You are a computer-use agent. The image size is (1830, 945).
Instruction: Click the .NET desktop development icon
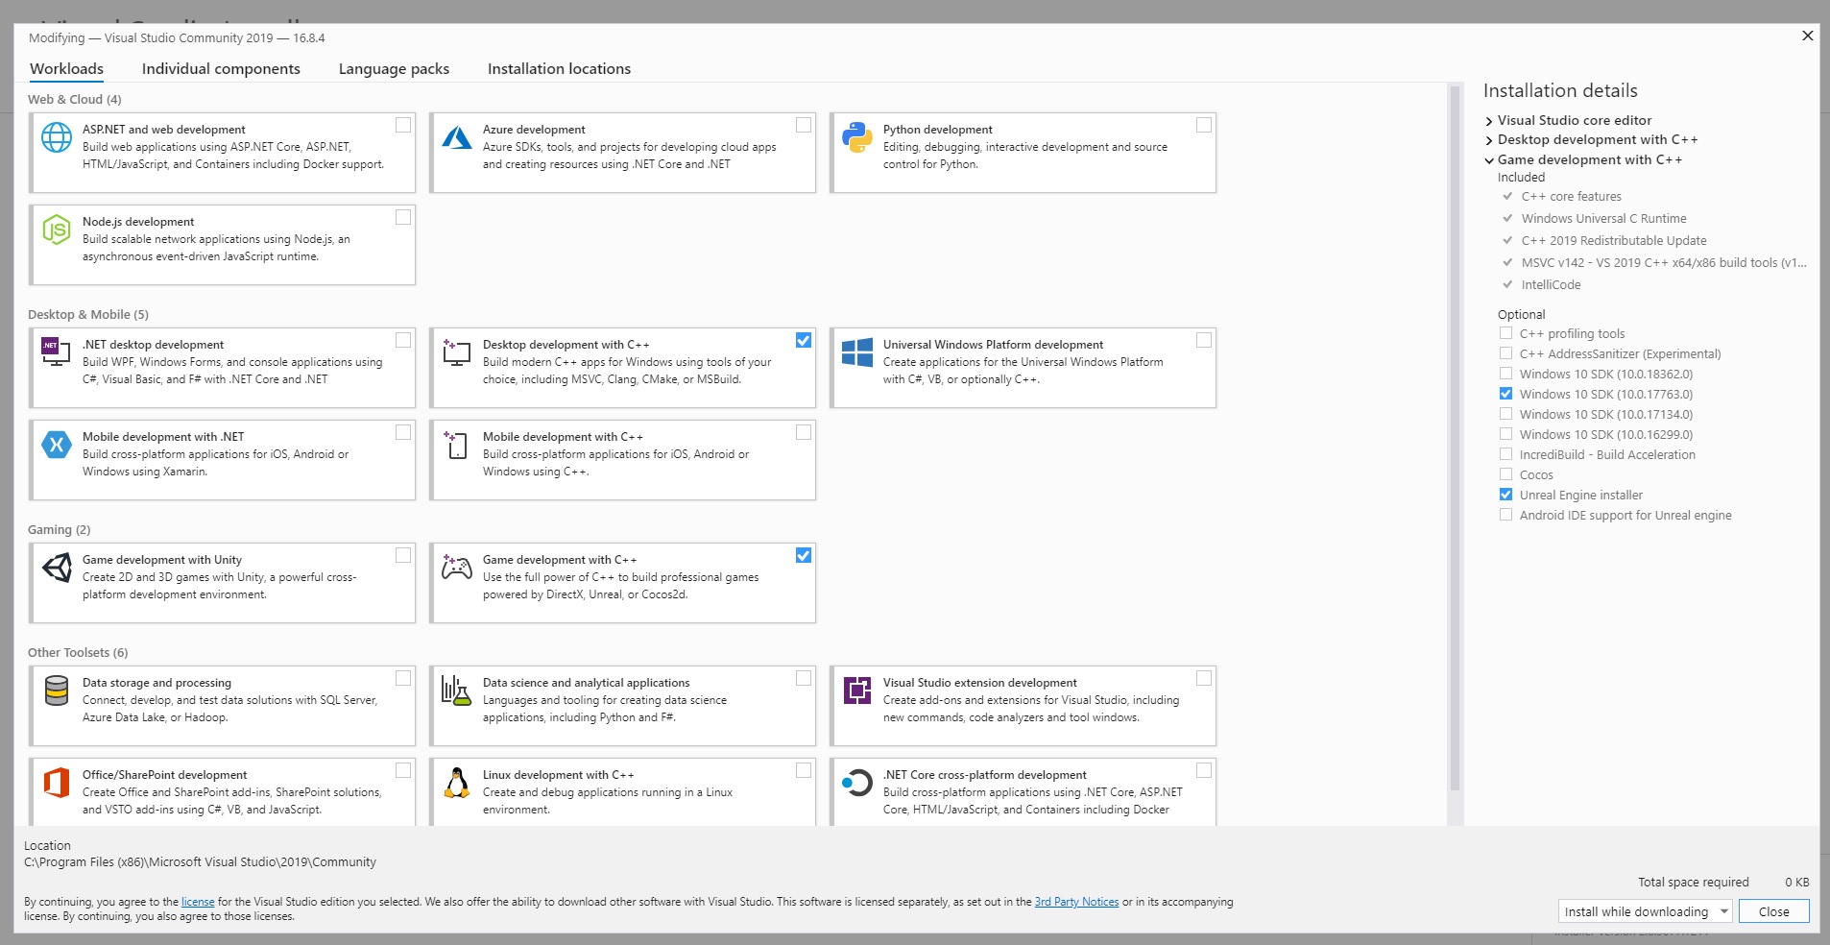(x=57, y=352)
